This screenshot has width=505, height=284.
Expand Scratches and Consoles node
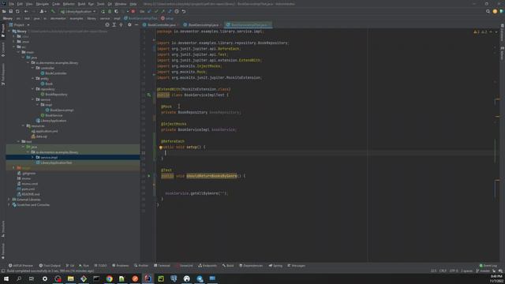click(x=9, y=205)
